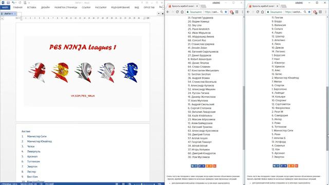Open print preview from quick access toolbar
The height and width of the screenshot is (185, 329).
click(25, 3)
